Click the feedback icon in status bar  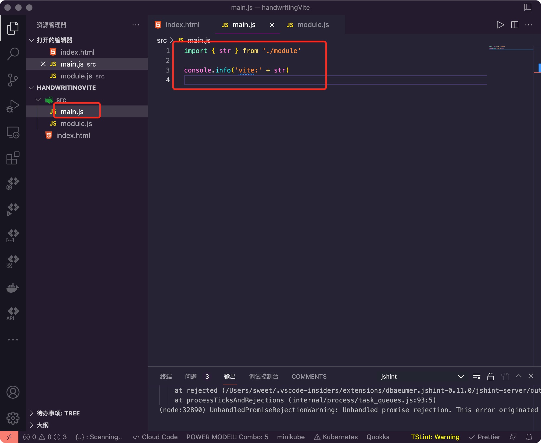[513, 437]
